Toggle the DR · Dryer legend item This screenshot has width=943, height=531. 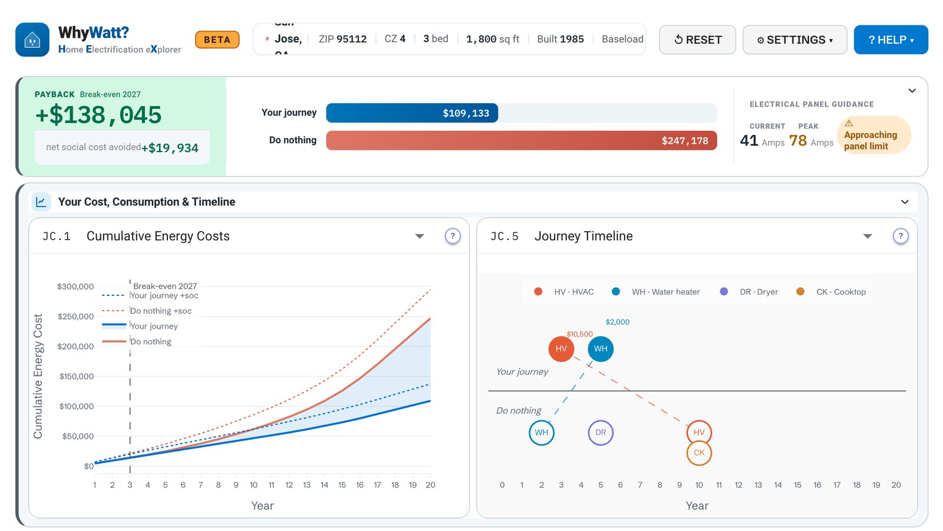click(x=749, y=292)
